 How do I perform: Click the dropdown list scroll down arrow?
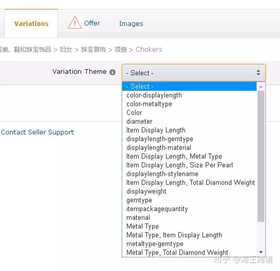(x=261, y=252)
